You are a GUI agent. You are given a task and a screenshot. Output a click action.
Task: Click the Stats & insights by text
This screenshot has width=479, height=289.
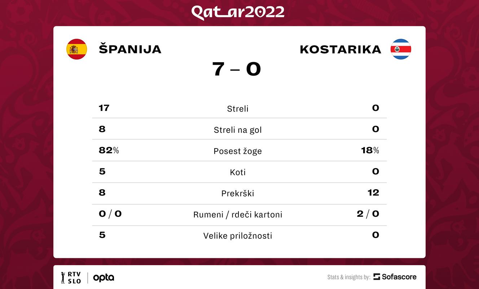point(349,277)
